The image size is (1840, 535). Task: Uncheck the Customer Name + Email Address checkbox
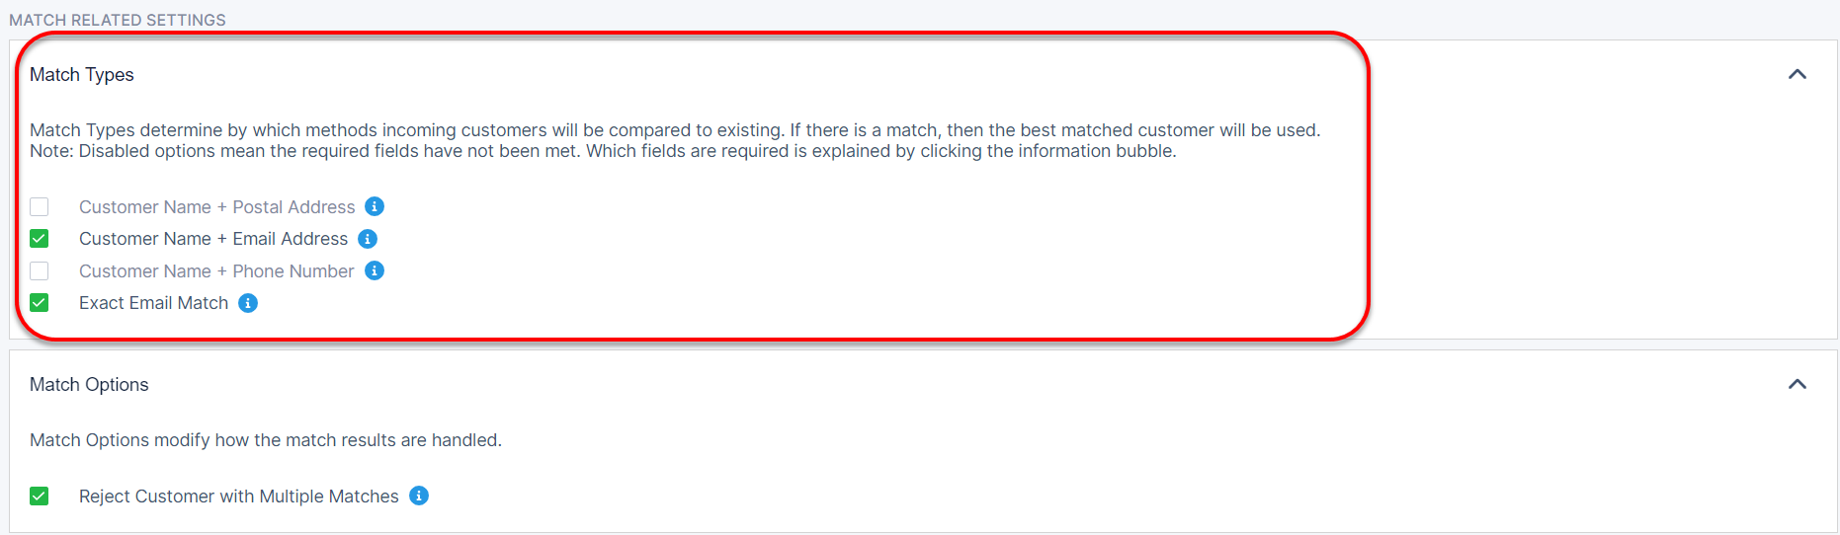(40, 239)
